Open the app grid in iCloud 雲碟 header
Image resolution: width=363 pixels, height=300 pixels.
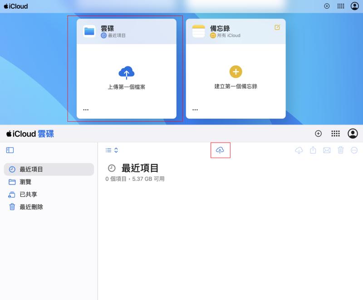pos(335,134)
